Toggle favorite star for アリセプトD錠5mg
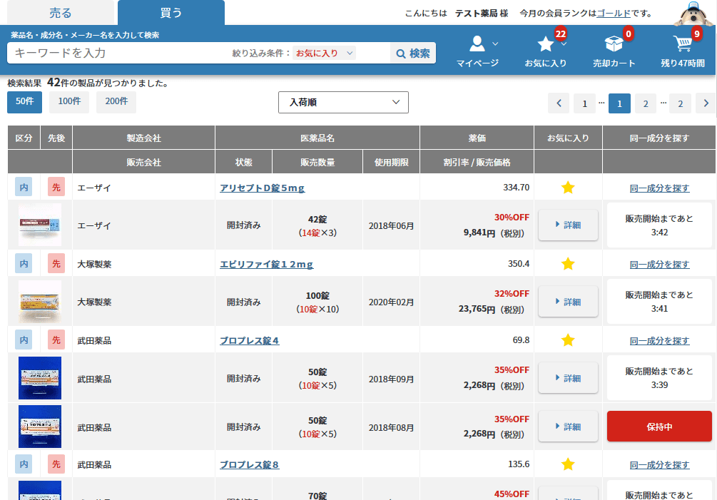The width and height of the screenshot is (717, 500). pos(568,188)
